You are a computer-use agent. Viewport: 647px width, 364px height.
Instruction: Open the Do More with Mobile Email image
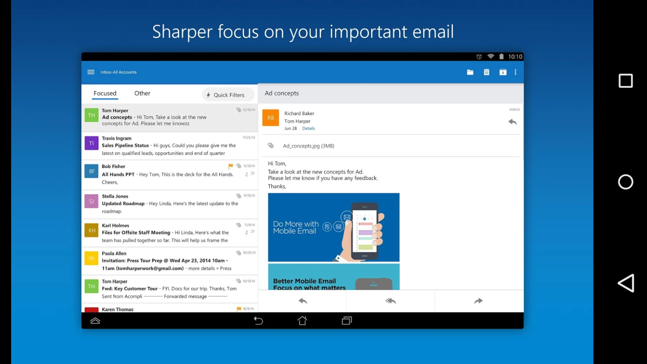point(334,227)
